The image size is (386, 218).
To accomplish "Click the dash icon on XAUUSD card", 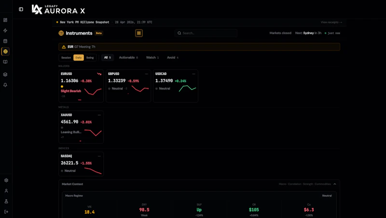I will (99, 115).
